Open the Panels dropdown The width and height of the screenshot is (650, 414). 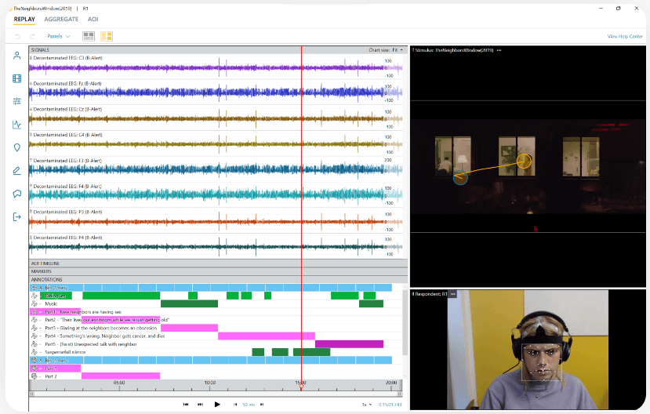pos(59,37)
